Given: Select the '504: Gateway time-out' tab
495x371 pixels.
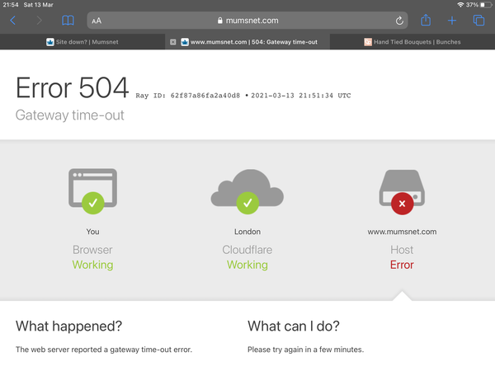Looking at the screenshot, I should 247,42.
